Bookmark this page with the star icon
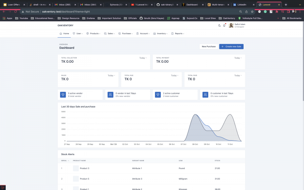 pos(252,11)
